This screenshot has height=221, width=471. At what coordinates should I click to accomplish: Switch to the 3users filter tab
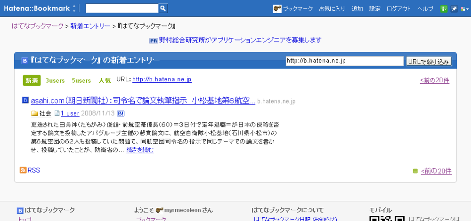coord(55,81)
